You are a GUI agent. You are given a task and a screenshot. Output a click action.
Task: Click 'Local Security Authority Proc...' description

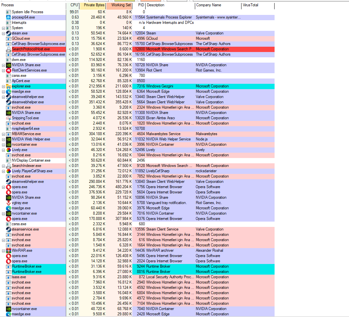(170, 277)
